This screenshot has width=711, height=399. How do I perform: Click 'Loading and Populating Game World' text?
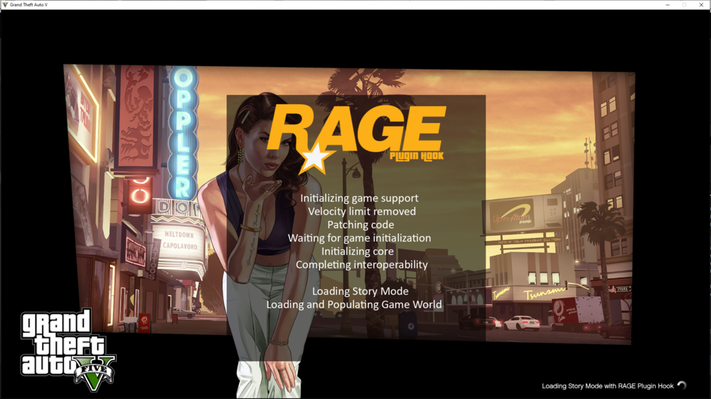[x=354, y=305]
